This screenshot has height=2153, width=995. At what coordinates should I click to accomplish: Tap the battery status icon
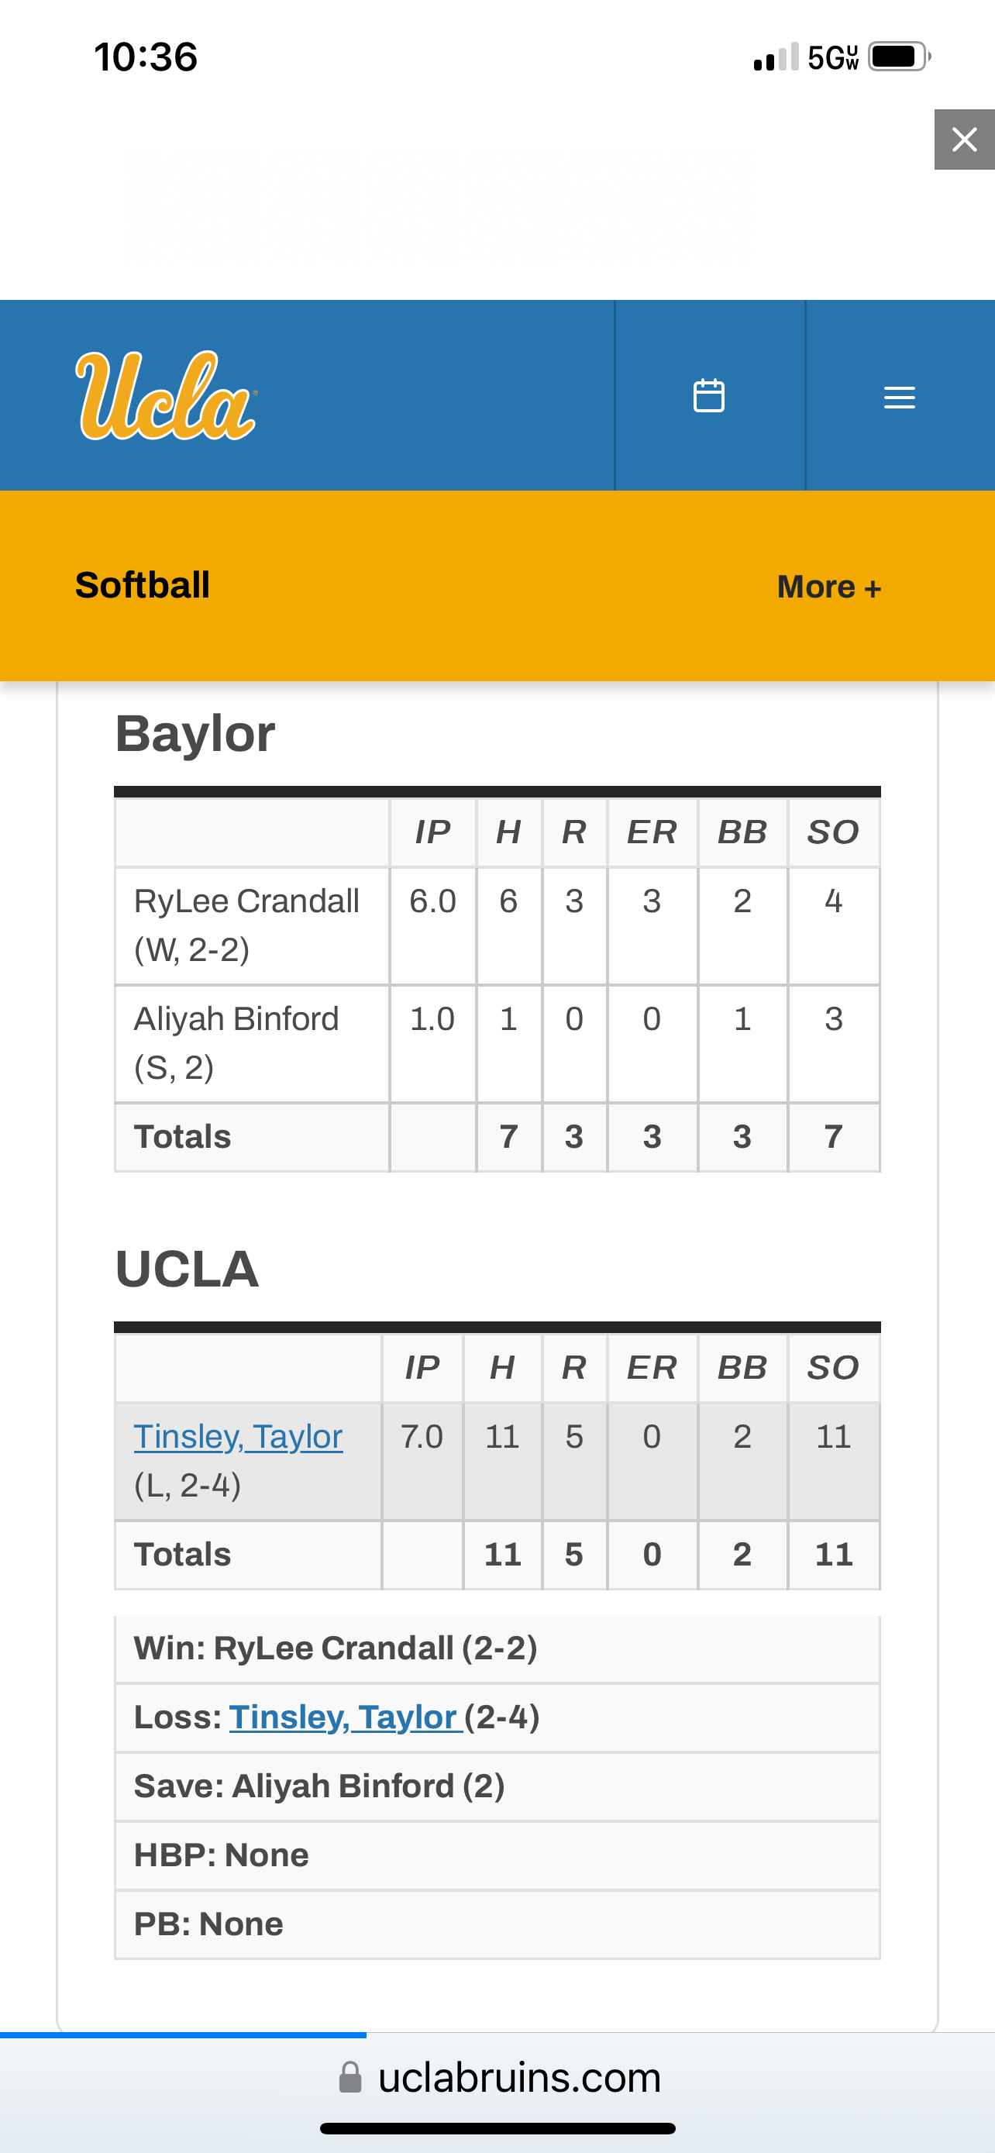click(x=900, y=57)
